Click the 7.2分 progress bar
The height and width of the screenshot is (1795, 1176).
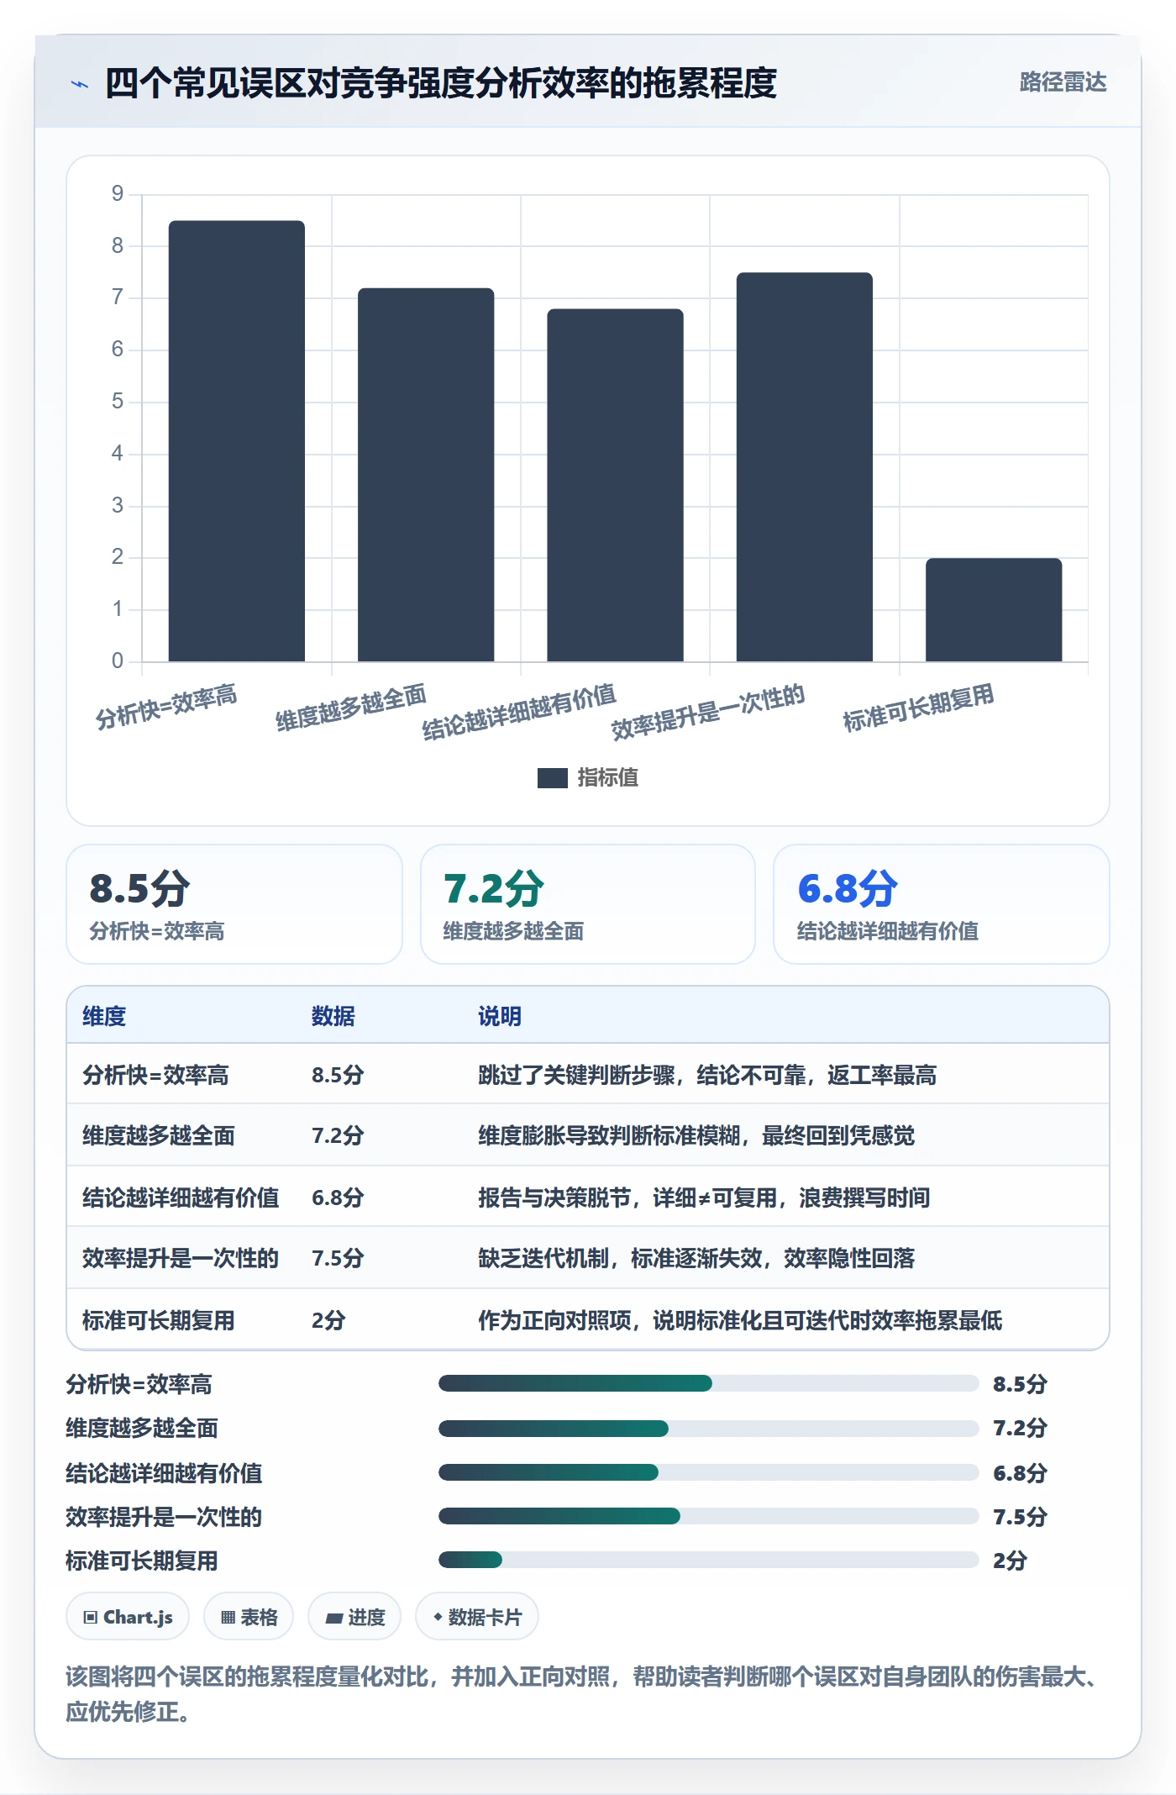(708, 1428)
